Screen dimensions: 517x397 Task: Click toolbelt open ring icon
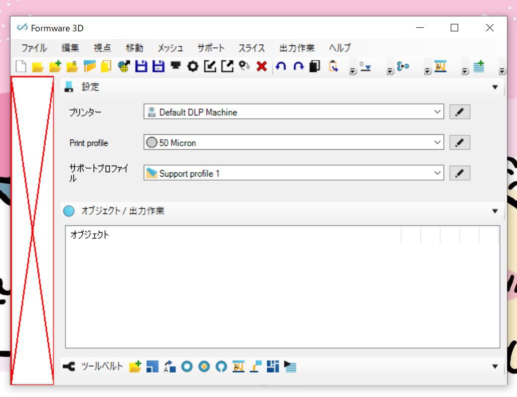tap(221, 367)
